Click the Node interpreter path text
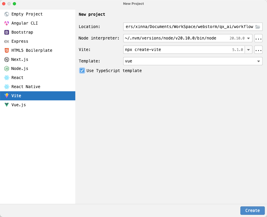Image resolution: width=267 pixels, height=217 pixels. [170, 38]
